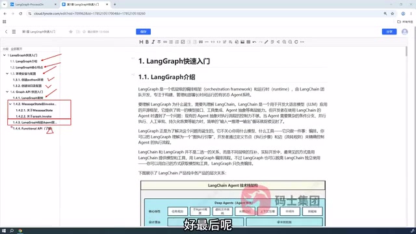Click 全部展开 to expand all outline items
The image size is (416, 234).
click(x=16, y=49)
